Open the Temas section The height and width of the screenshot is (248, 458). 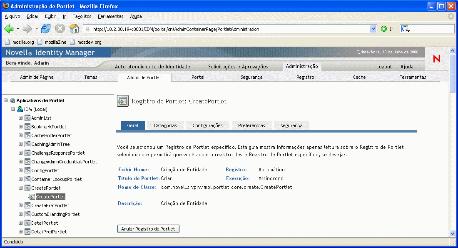tap(91, 77)
